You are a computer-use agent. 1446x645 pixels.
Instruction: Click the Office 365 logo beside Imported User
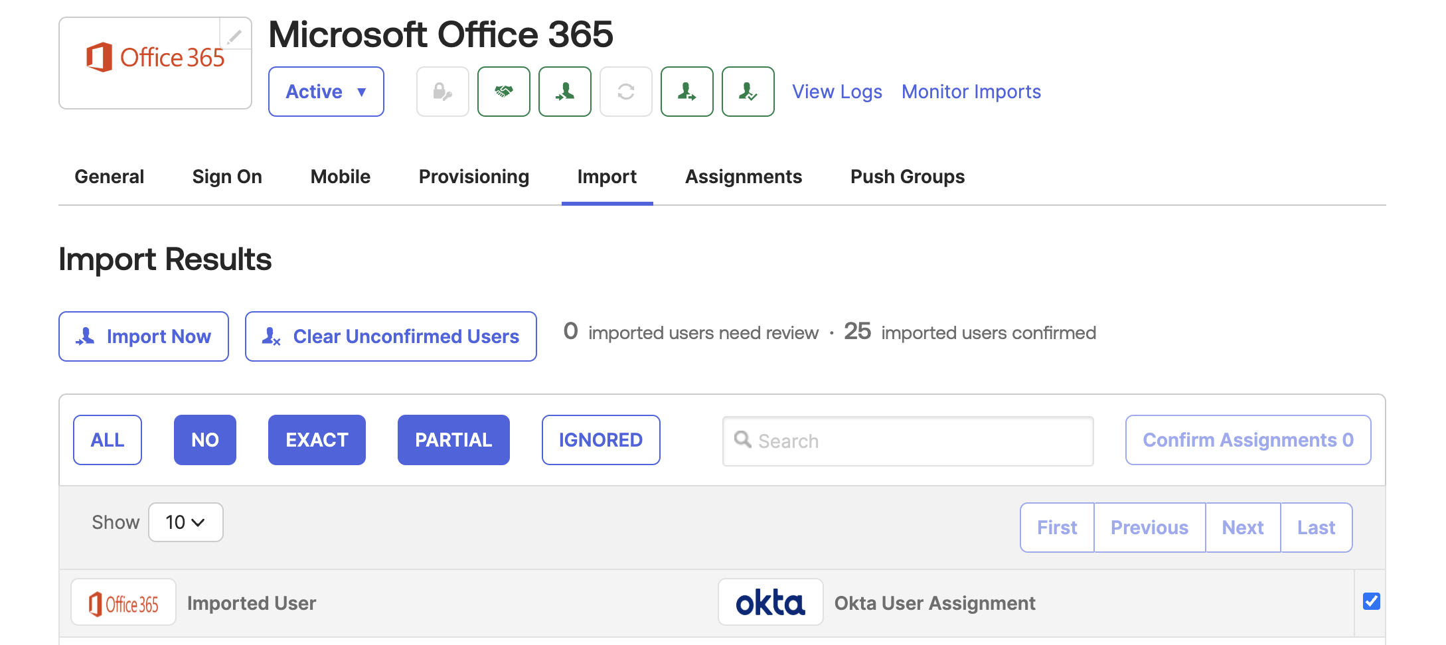[123, 603]
